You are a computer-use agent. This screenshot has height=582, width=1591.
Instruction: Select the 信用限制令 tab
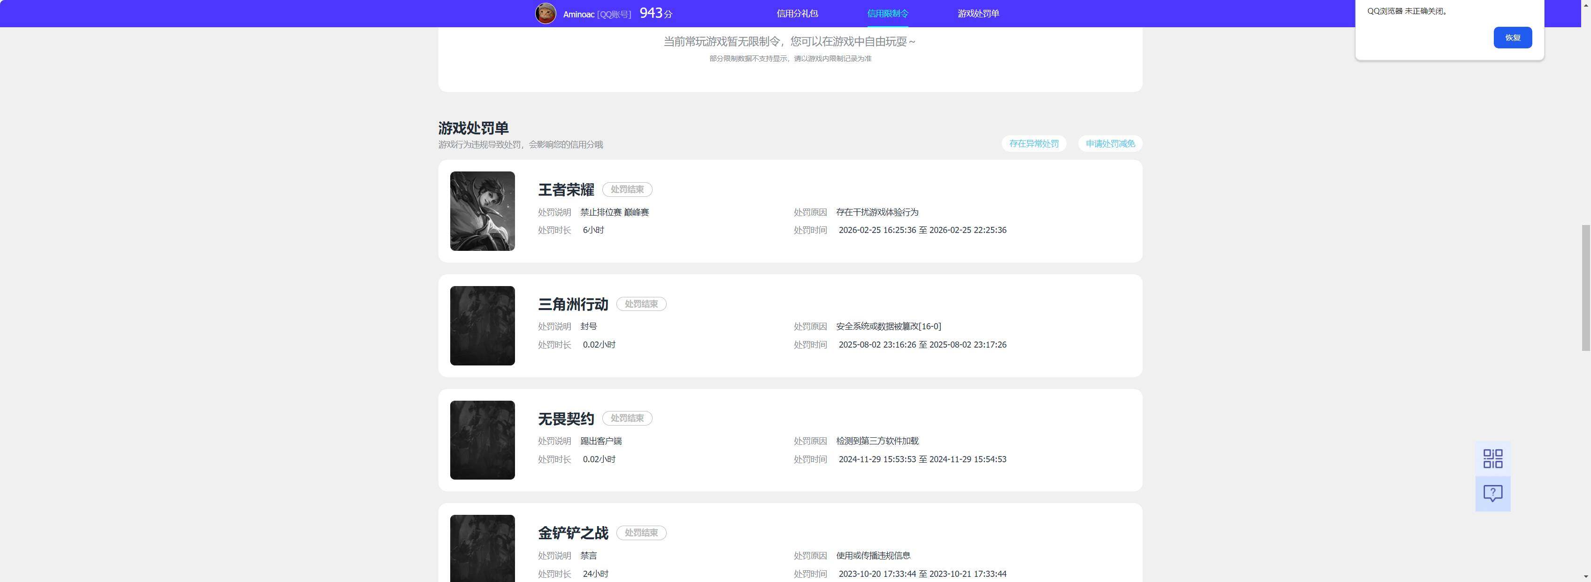(888, 13)
